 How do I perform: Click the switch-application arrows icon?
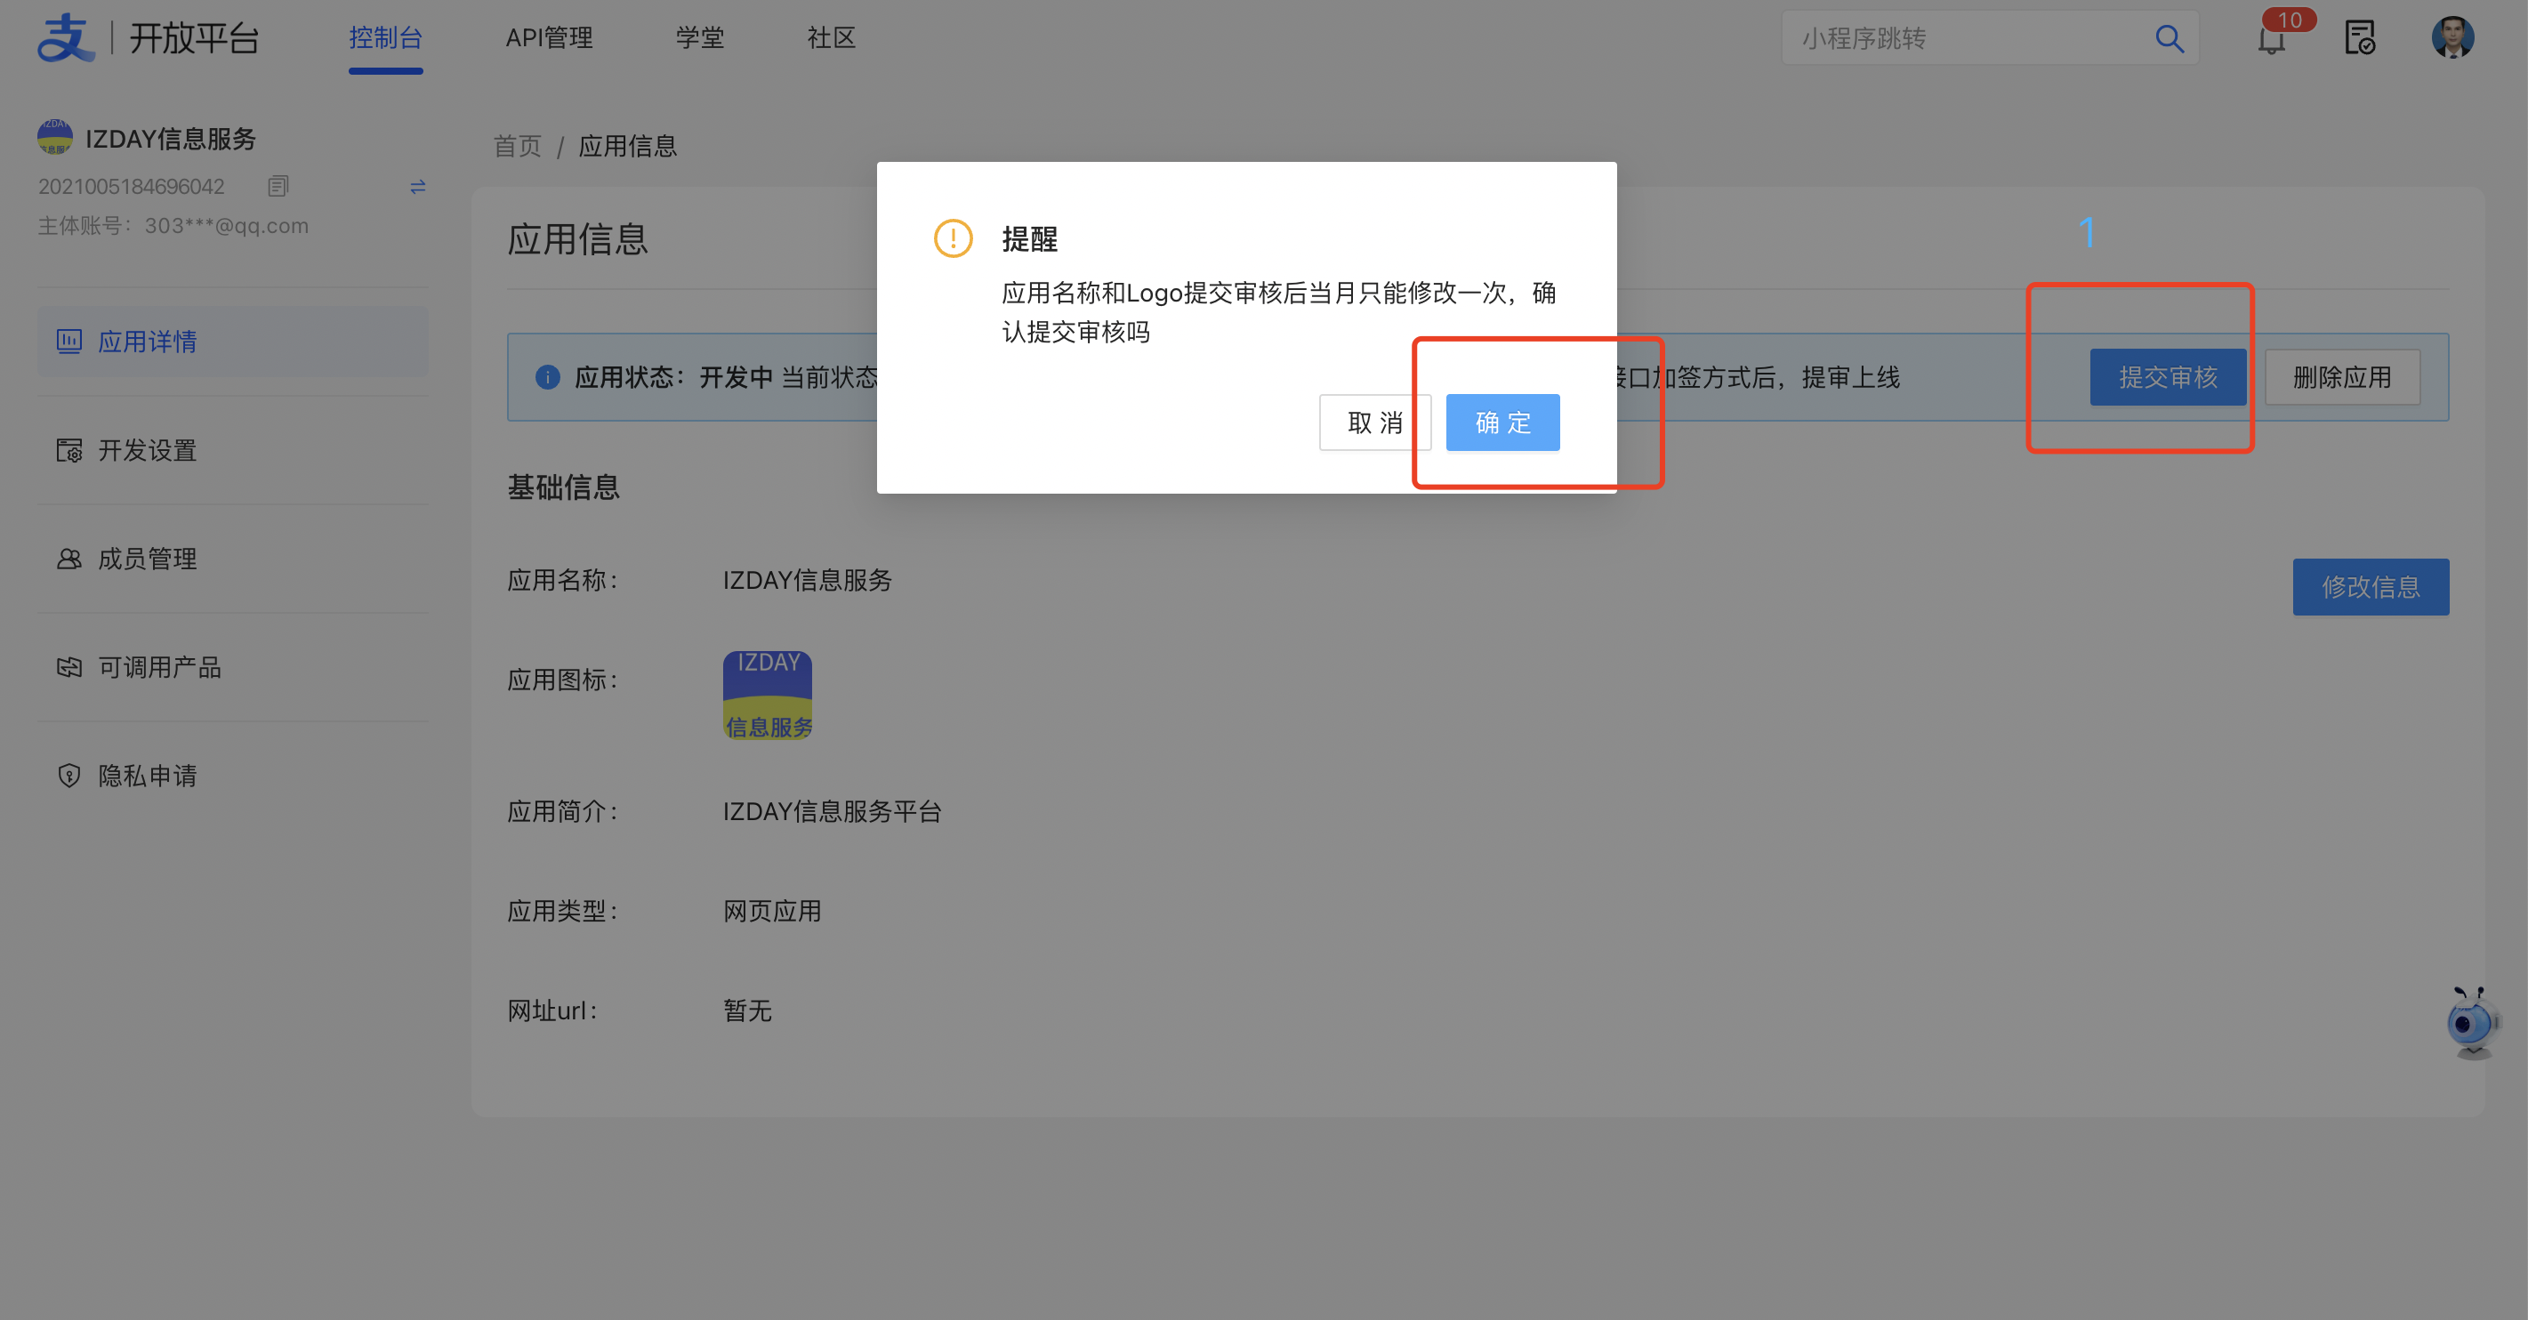[x=418, y=187]
